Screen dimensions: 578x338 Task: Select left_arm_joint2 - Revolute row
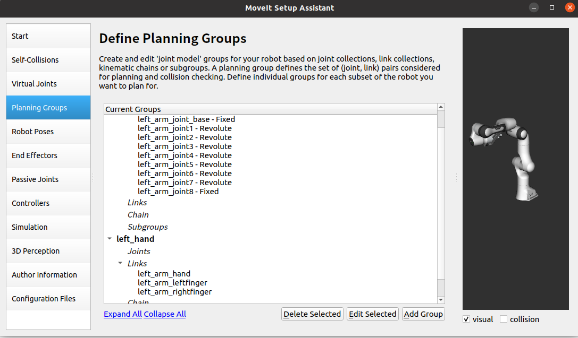pyautogui.click(x=185, y=137)
